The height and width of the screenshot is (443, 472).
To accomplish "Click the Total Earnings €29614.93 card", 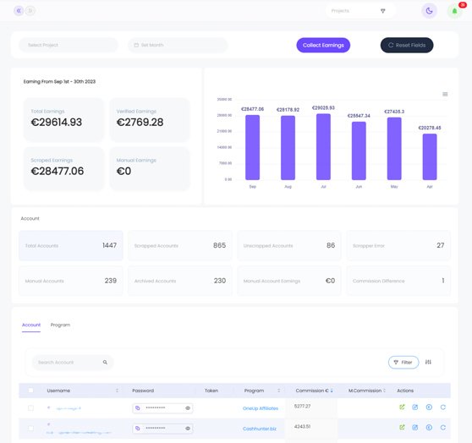I will coord(63,119).
